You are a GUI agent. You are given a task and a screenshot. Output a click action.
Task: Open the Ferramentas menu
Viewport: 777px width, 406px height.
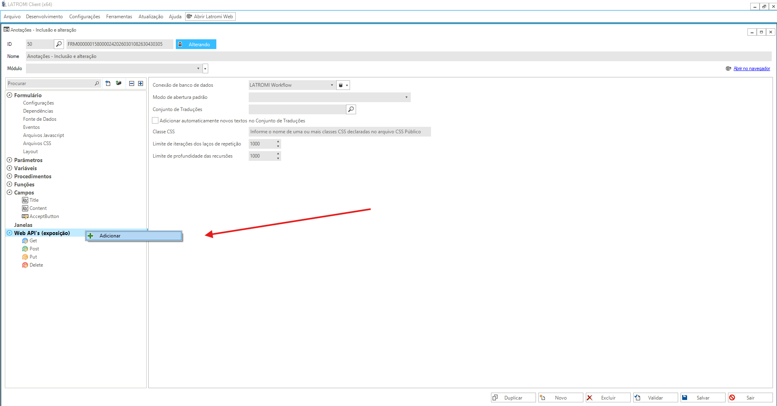(x=119, y=17)
